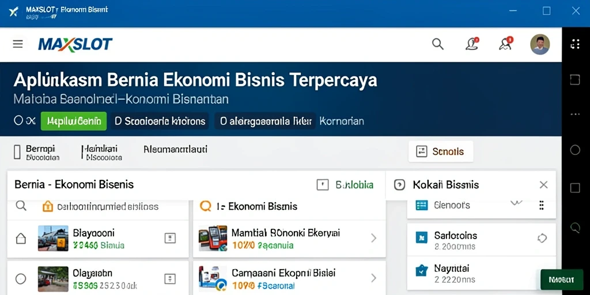Screen dimensions: 590x295
Task: Open the first notification bell icon
Action: 472,44
